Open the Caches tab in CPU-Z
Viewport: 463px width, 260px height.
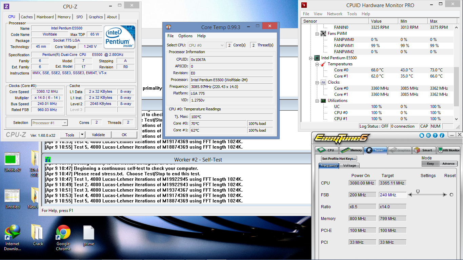[x=27, y=17]
